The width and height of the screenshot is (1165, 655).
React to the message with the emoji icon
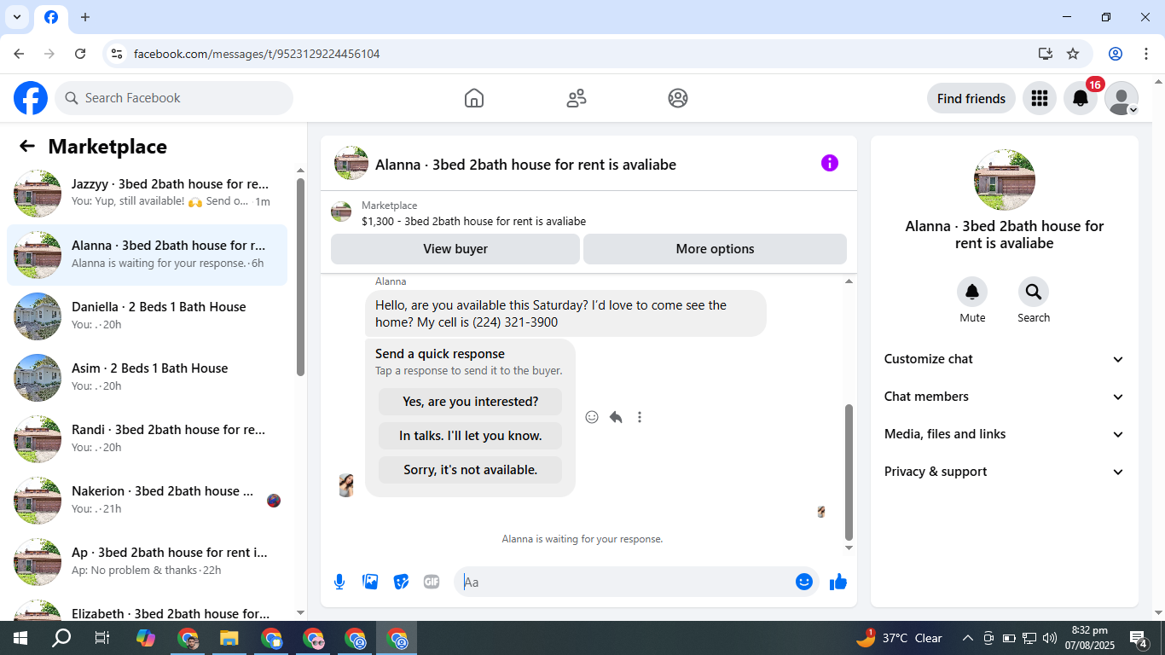[592, 417]
